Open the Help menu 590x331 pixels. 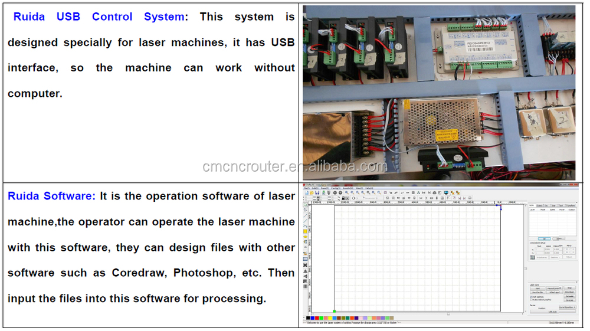pyautogui.click(x=369, y=188)
